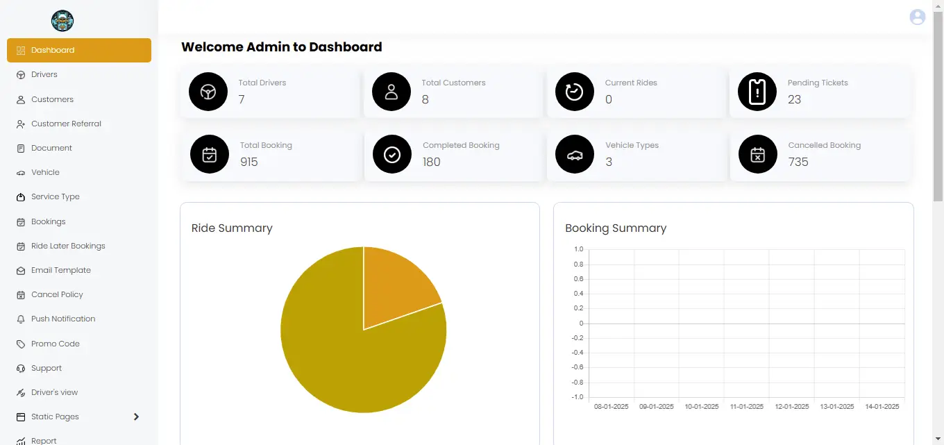Go to the Bookings page

click(48, 221)
